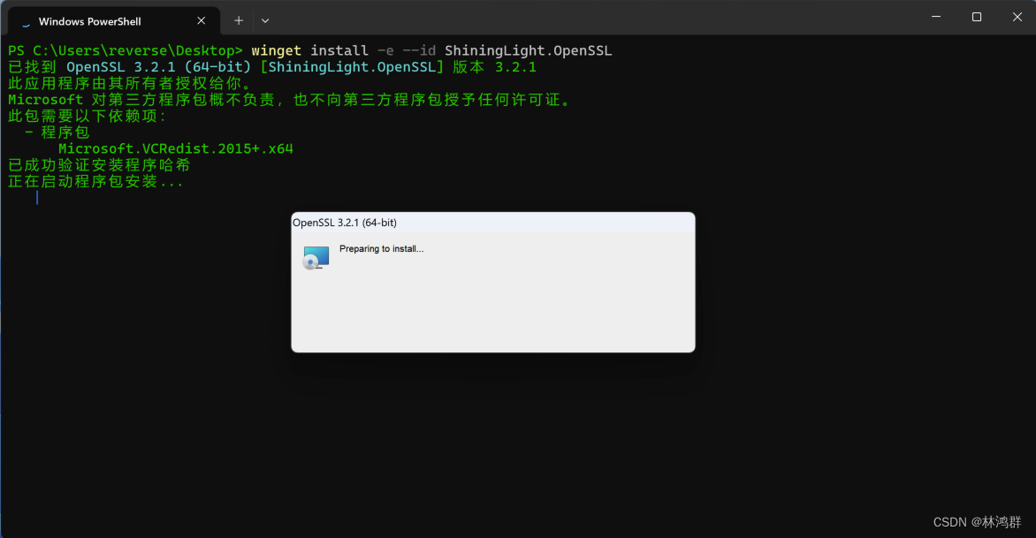Expand the new tab profile dropdown chevron

pos(265,20)
